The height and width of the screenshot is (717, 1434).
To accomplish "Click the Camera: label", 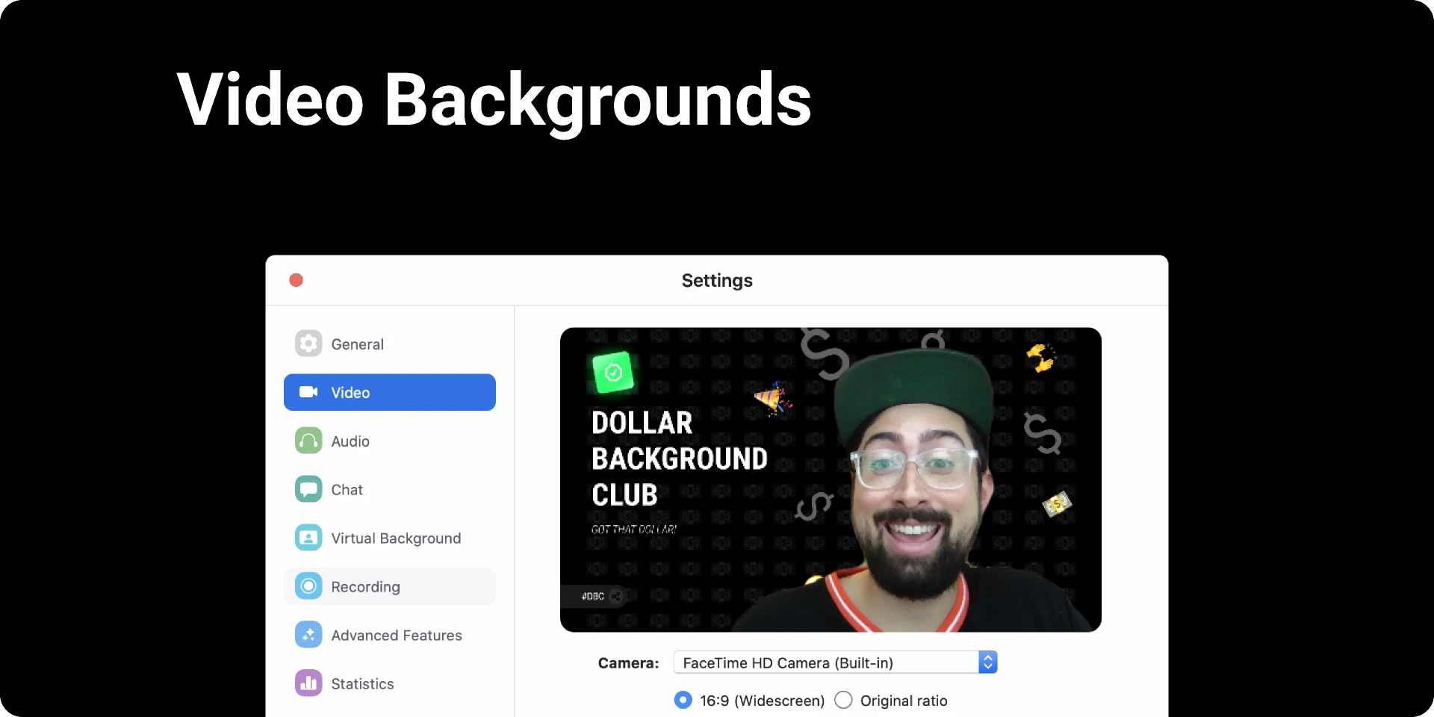I will (628, 662).
